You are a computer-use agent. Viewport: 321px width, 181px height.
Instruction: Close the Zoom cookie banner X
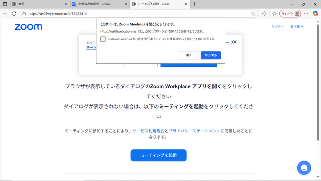(235, 42)
